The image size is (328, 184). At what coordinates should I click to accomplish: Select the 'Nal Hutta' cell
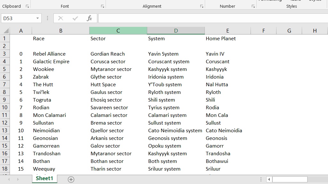tap(228, 84)
